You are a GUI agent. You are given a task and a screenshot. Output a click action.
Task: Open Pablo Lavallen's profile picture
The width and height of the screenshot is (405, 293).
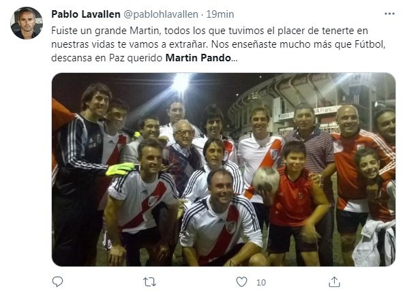pyautogui.click(x=27, y=23)
